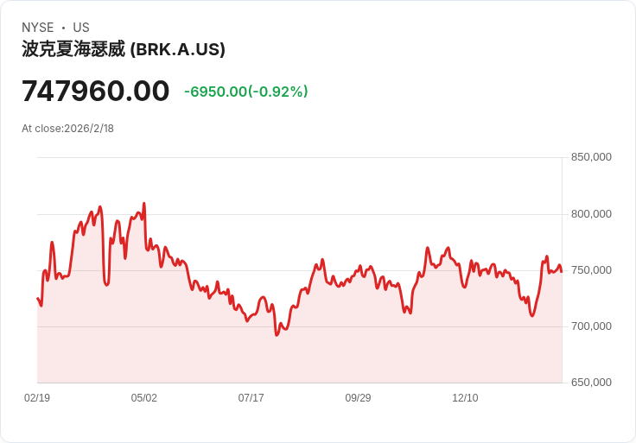636x443 pixels.
Task: Select the 07/17 date axis label
Action: [251, 398]
